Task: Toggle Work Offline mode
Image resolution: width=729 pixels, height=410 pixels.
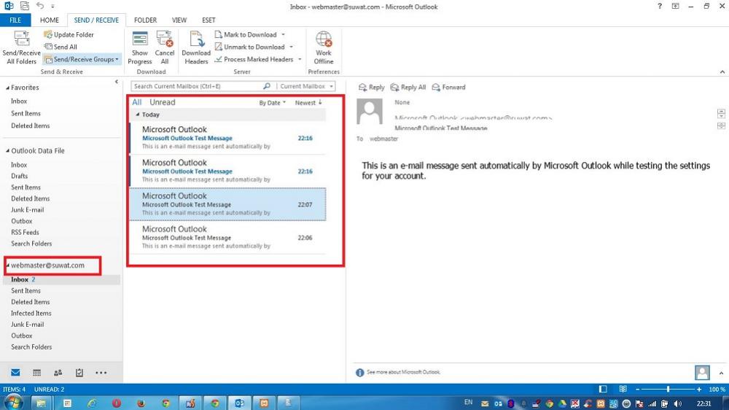Action: click(x=324, y=47)
